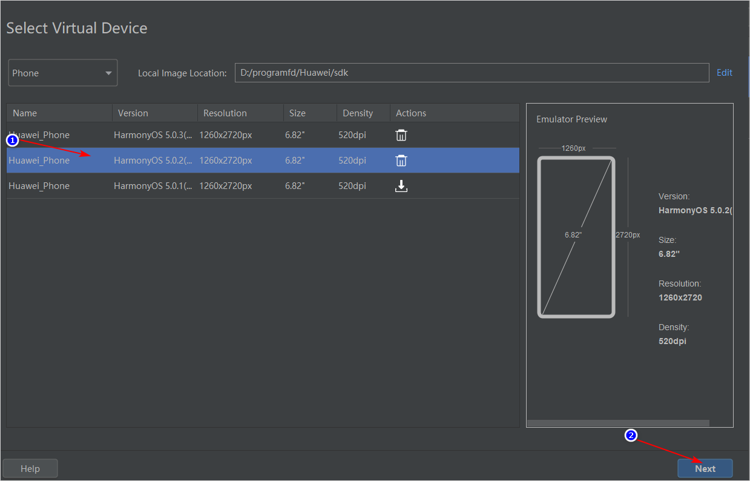Click the Emulator Preview heading

click(571, 119)
